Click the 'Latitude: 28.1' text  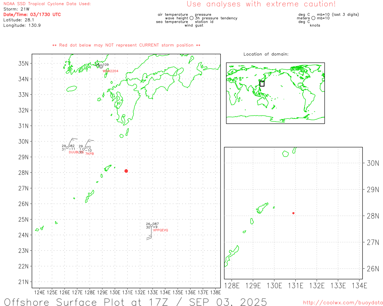(x=19, y=20)
